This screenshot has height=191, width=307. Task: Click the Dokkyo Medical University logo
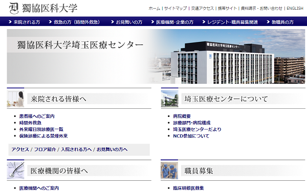(x=43, y=8)
